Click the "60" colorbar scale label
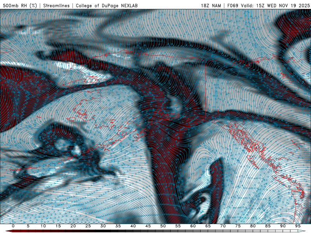Screen dimensions: 311x233 click(193, 226)
